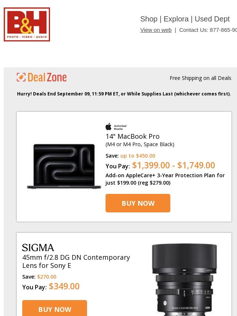This screenshot has height=316, width=237.
Task: Click the Deal Zone tag icon
Action: [x=21, y=77]
